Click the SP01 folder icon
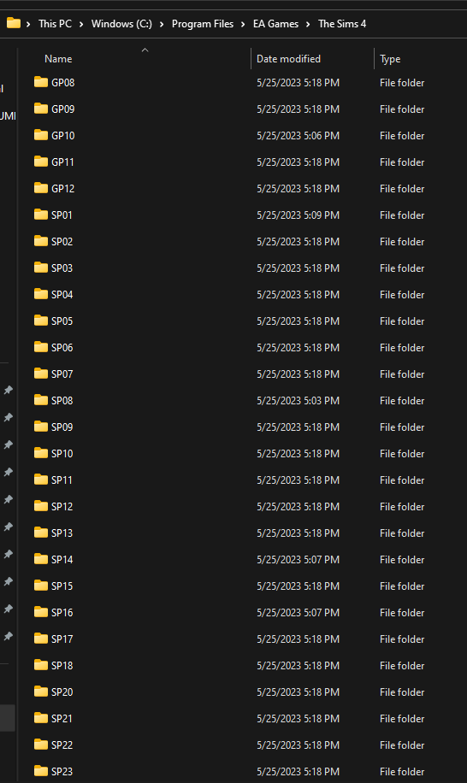The height and width of the screenshot is (783, 467). tap(41, 215)
